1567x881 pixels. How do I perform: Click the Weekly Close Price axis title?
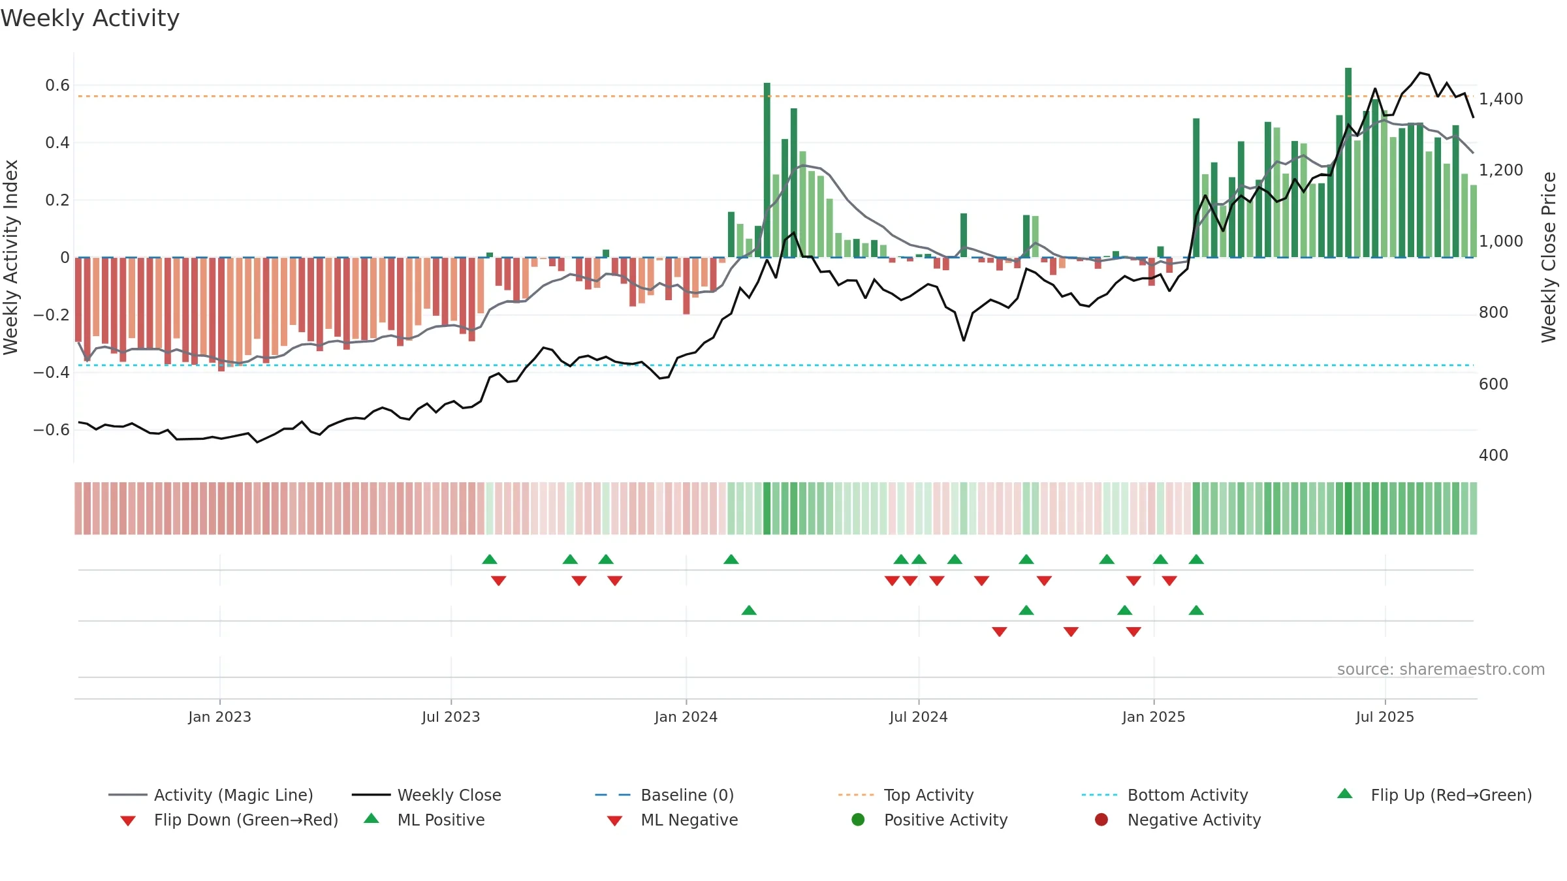click(1549, 257)
